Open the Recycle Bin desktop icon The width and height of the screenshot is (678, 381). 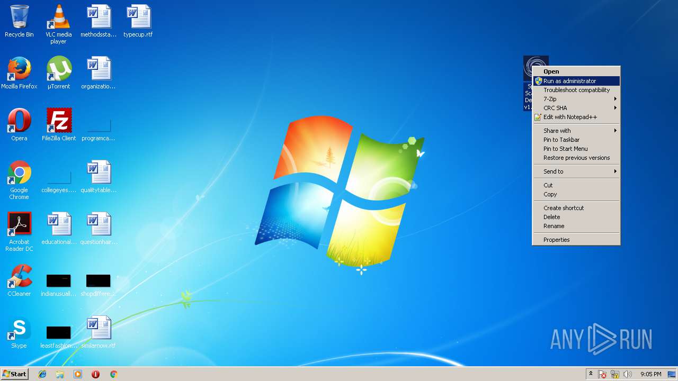19,21
